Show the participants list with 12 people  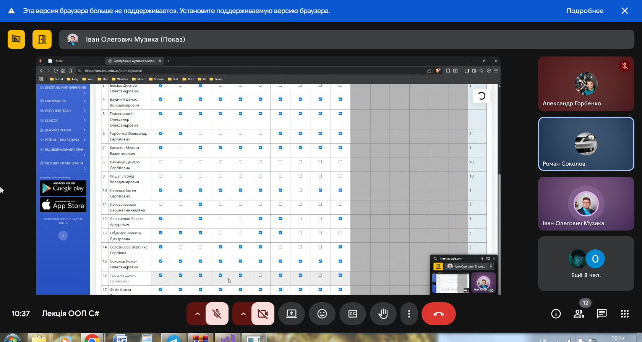tap(579, 314)
